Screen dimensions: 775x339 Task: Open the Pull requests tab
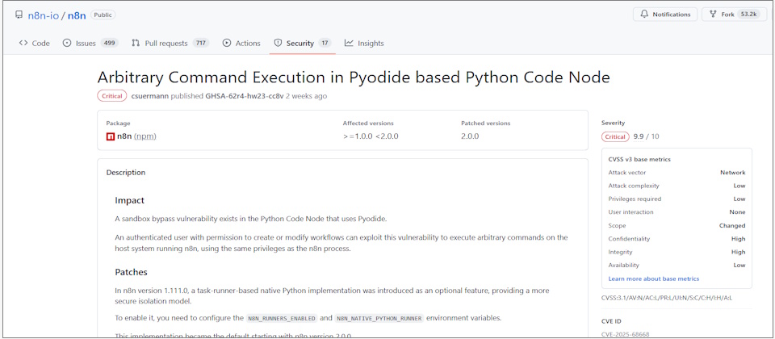[x=165, y=43]
